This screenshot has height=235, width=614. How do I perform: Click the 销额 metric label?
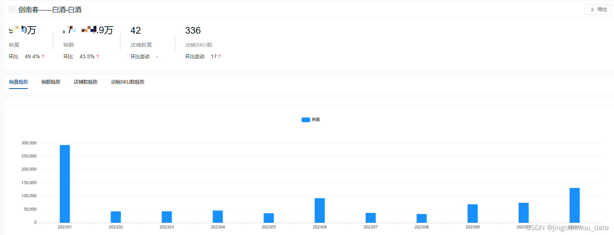[x=69, y=45]
